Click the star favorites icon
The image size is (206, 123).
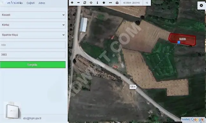pyautogui.click(x=104, y=3)
